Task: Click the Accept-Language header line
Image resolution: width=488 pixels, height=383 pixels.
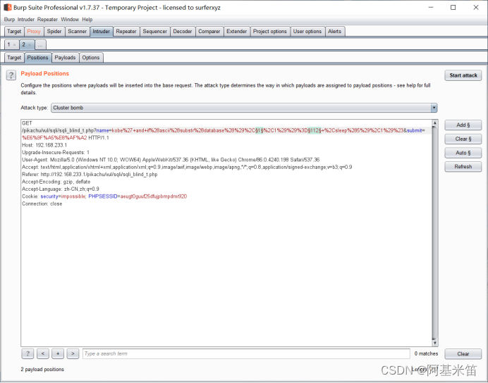Action: click(x=61, y=189)
